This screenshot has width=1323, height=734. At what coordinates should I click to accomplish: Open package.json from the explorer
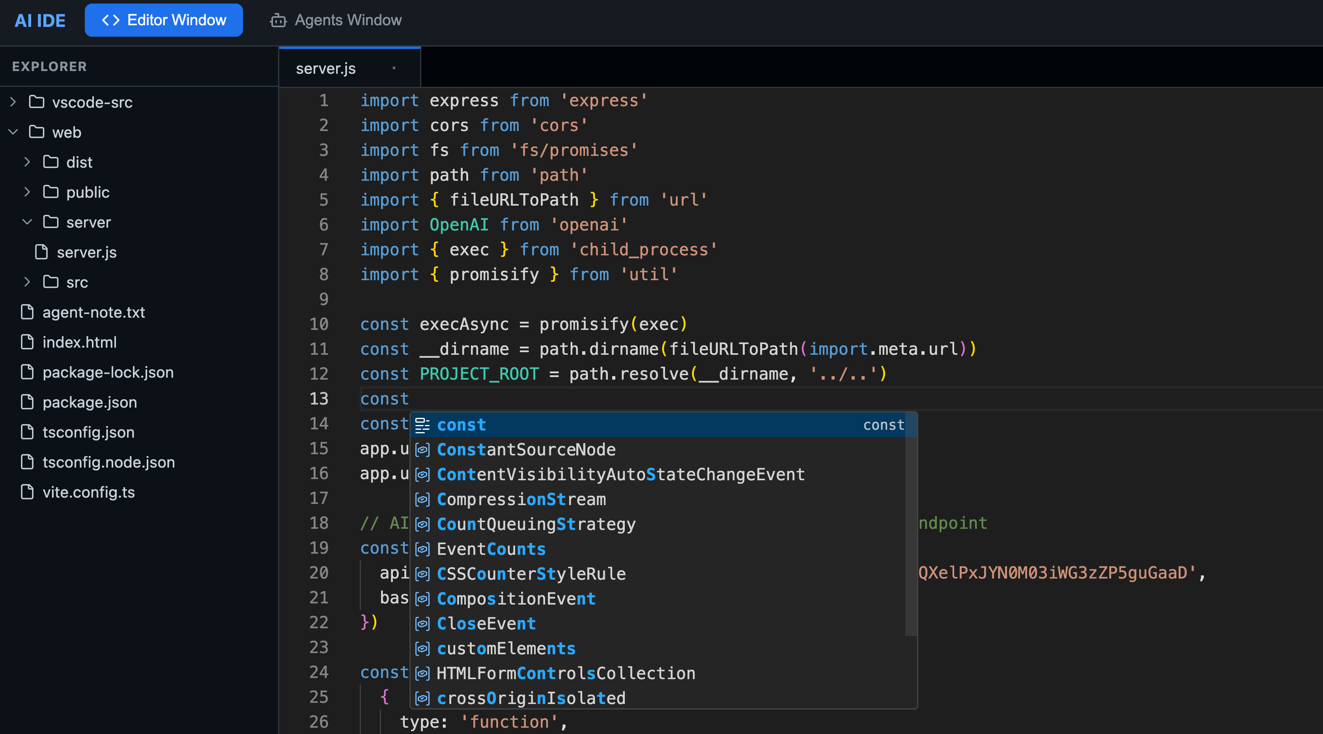[x=90, y=402]
